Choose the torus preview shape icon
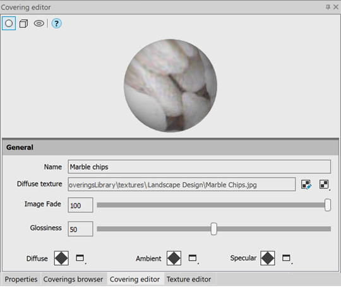This screenshot has width=341, height=288. coord(39,23)
